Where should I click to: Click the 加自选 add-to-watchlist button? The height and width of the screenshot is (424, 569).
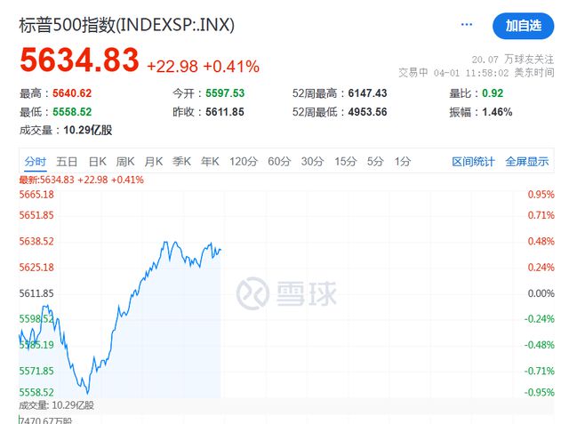(x=523, y=26)
